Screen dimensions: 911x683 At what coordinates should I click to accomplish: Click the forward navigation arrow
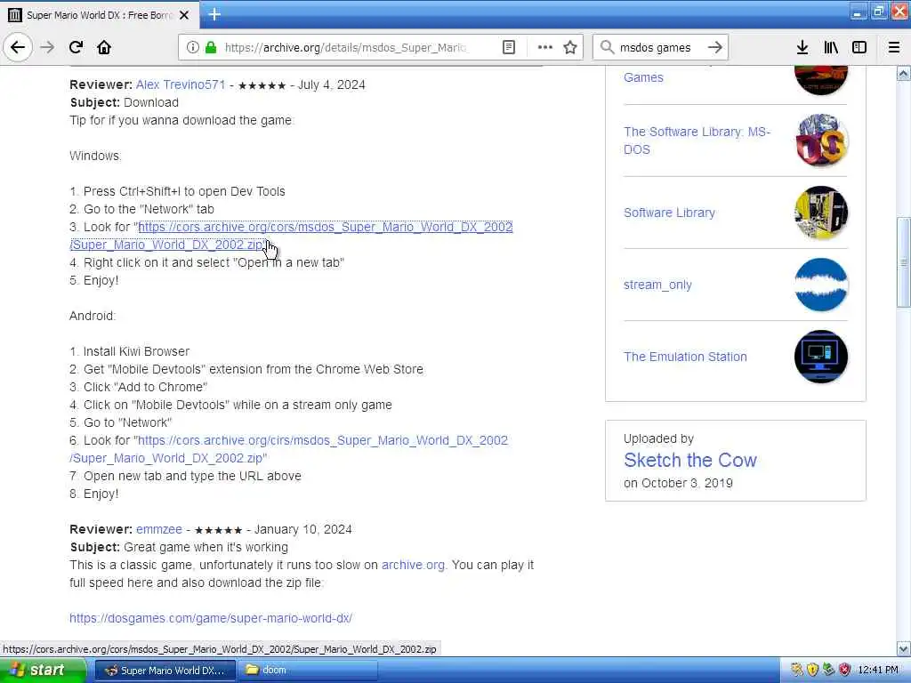pyautogui.click(x=48, y=47)
